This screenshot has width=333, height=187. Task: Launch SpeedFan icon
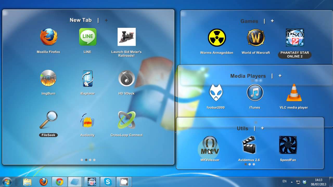coord(288,145)
